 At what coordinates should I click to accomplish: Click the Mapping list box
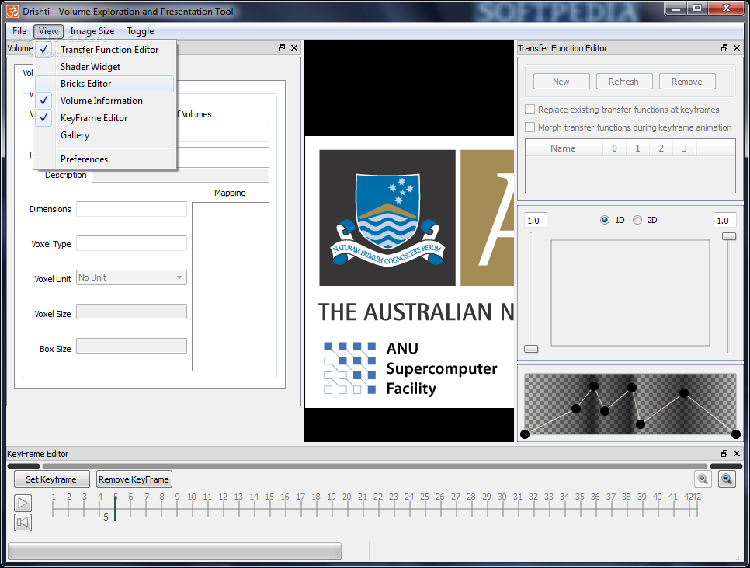click(x=231, y=287)
